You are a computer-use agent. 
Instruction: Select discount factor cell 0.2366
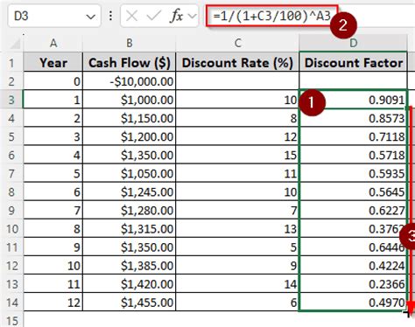(x=353, y=284)
